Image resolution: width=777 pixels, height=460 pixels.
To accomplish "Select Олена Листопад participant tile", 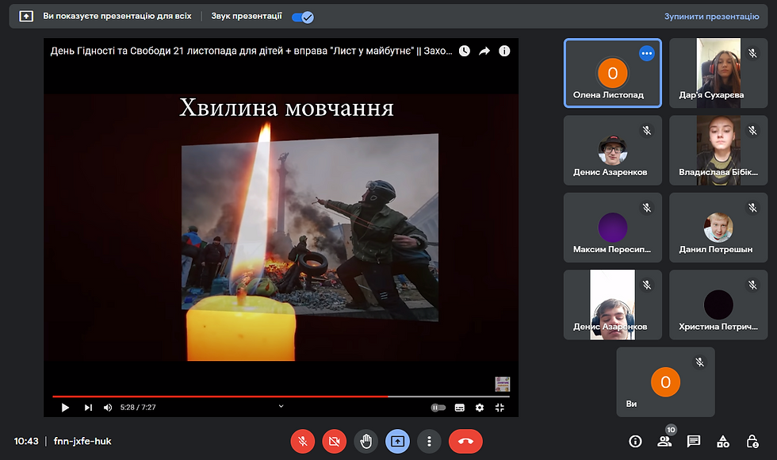I will (613, 73).
